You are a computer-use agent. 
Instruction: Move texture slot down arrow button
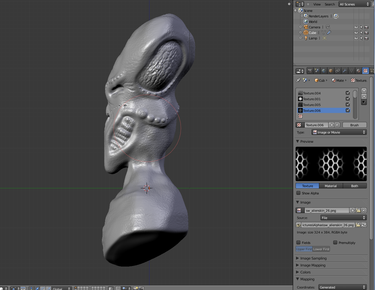pyautogui.click(x=364, y=96)
